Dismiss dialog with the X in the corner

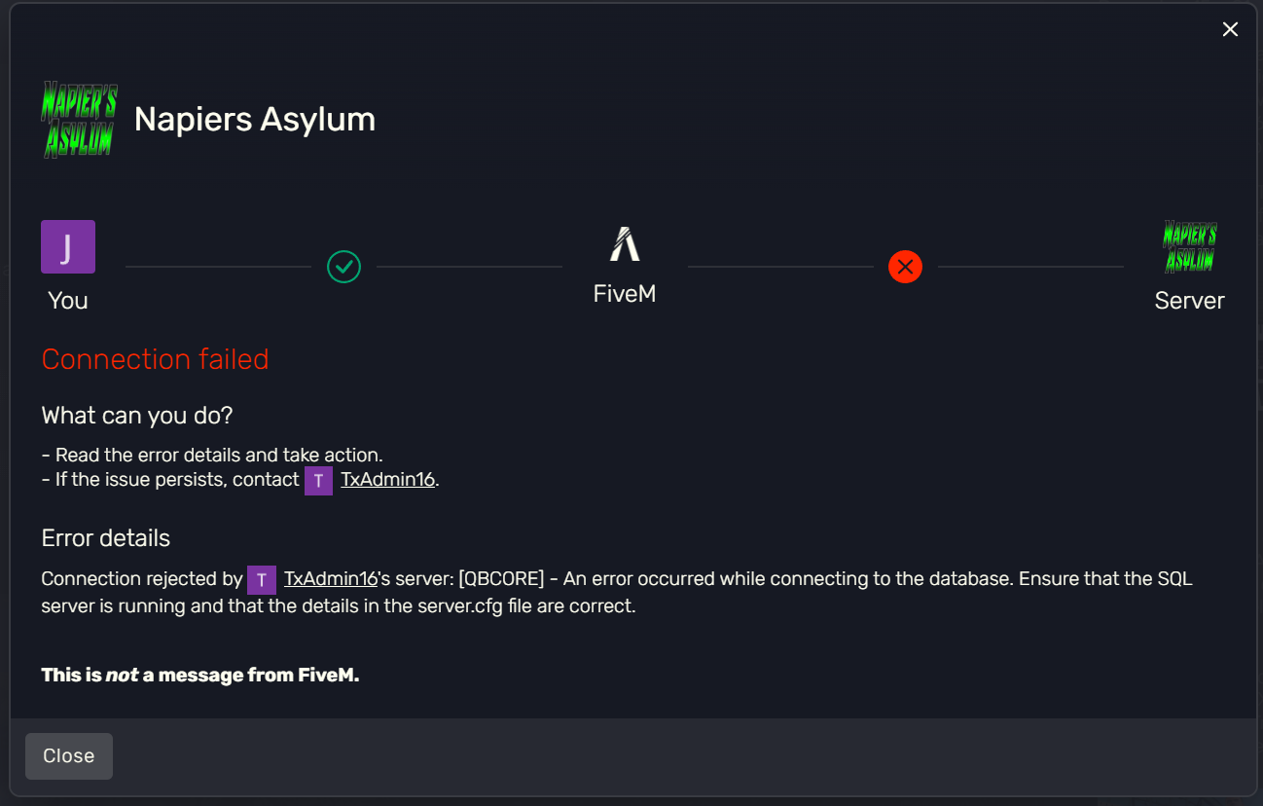[1230, 29]
